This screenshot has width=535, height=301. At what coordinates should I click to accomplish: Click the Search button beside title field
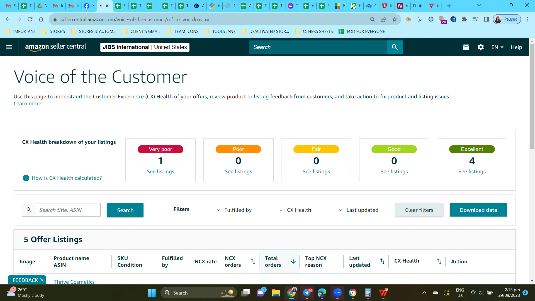pyautogui.click(x=125, y=210)
